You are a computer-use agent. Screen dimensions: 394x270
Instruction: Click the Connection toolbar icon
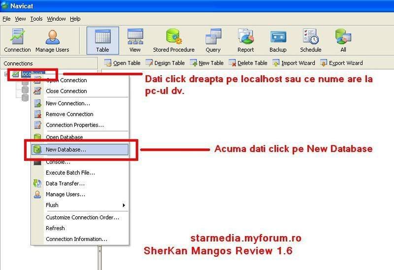click(17, 40)
